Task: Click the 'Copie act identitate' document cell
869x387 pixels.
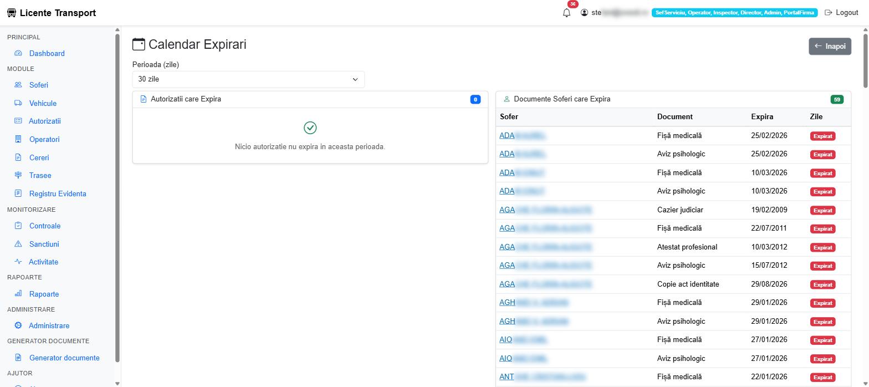Action: (688, 284)
